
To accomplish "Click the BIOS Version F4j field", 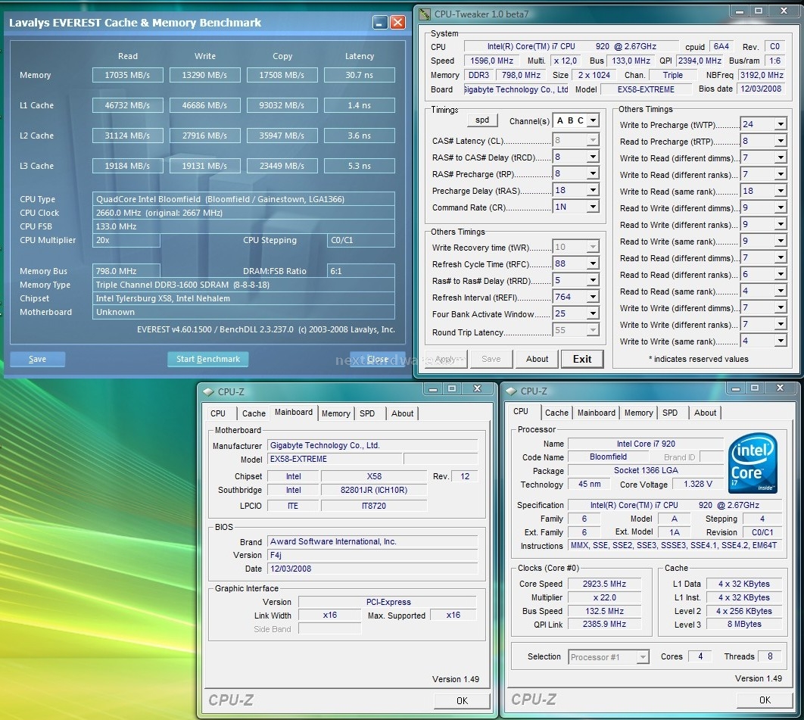I will tap(372, 555).
